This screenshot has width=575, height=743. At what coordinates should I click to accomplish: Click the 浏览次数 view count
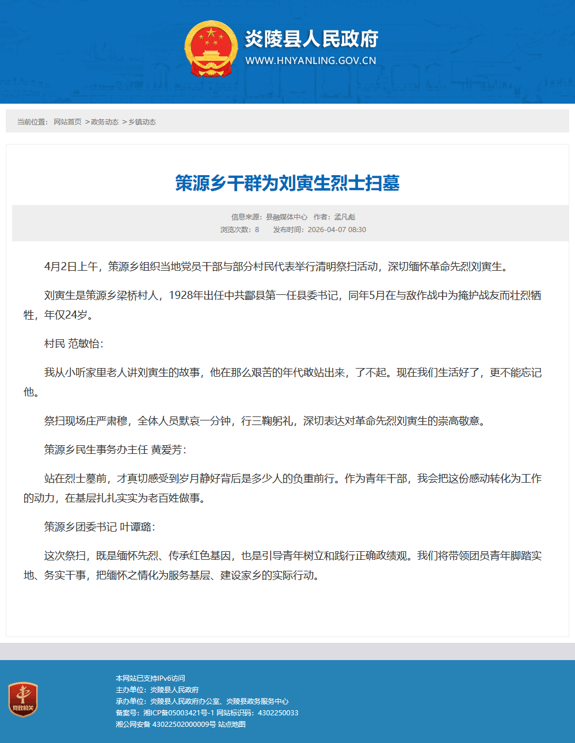pos(239,230)
